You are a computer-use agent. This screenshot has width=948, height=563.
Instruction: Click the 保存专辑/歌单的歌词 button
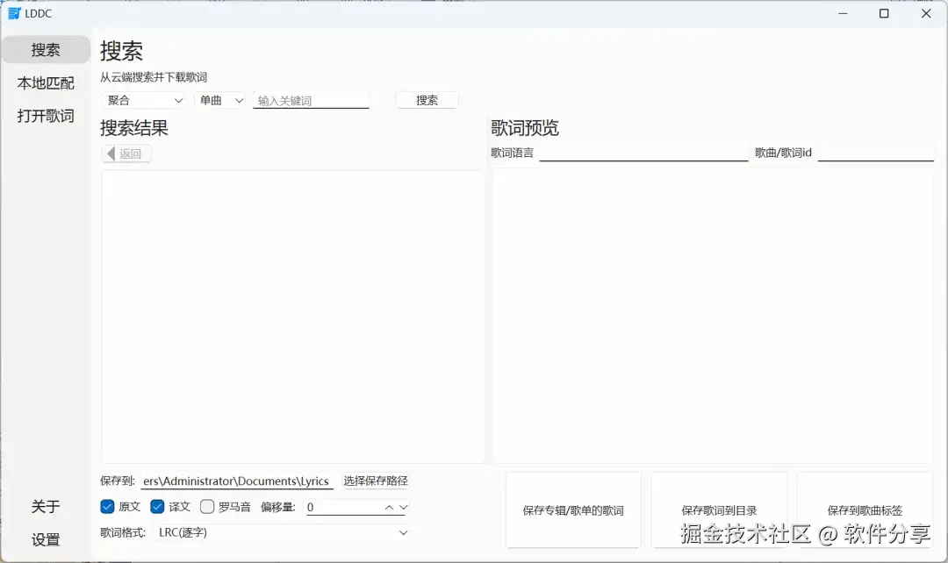(x=572, y=510)
